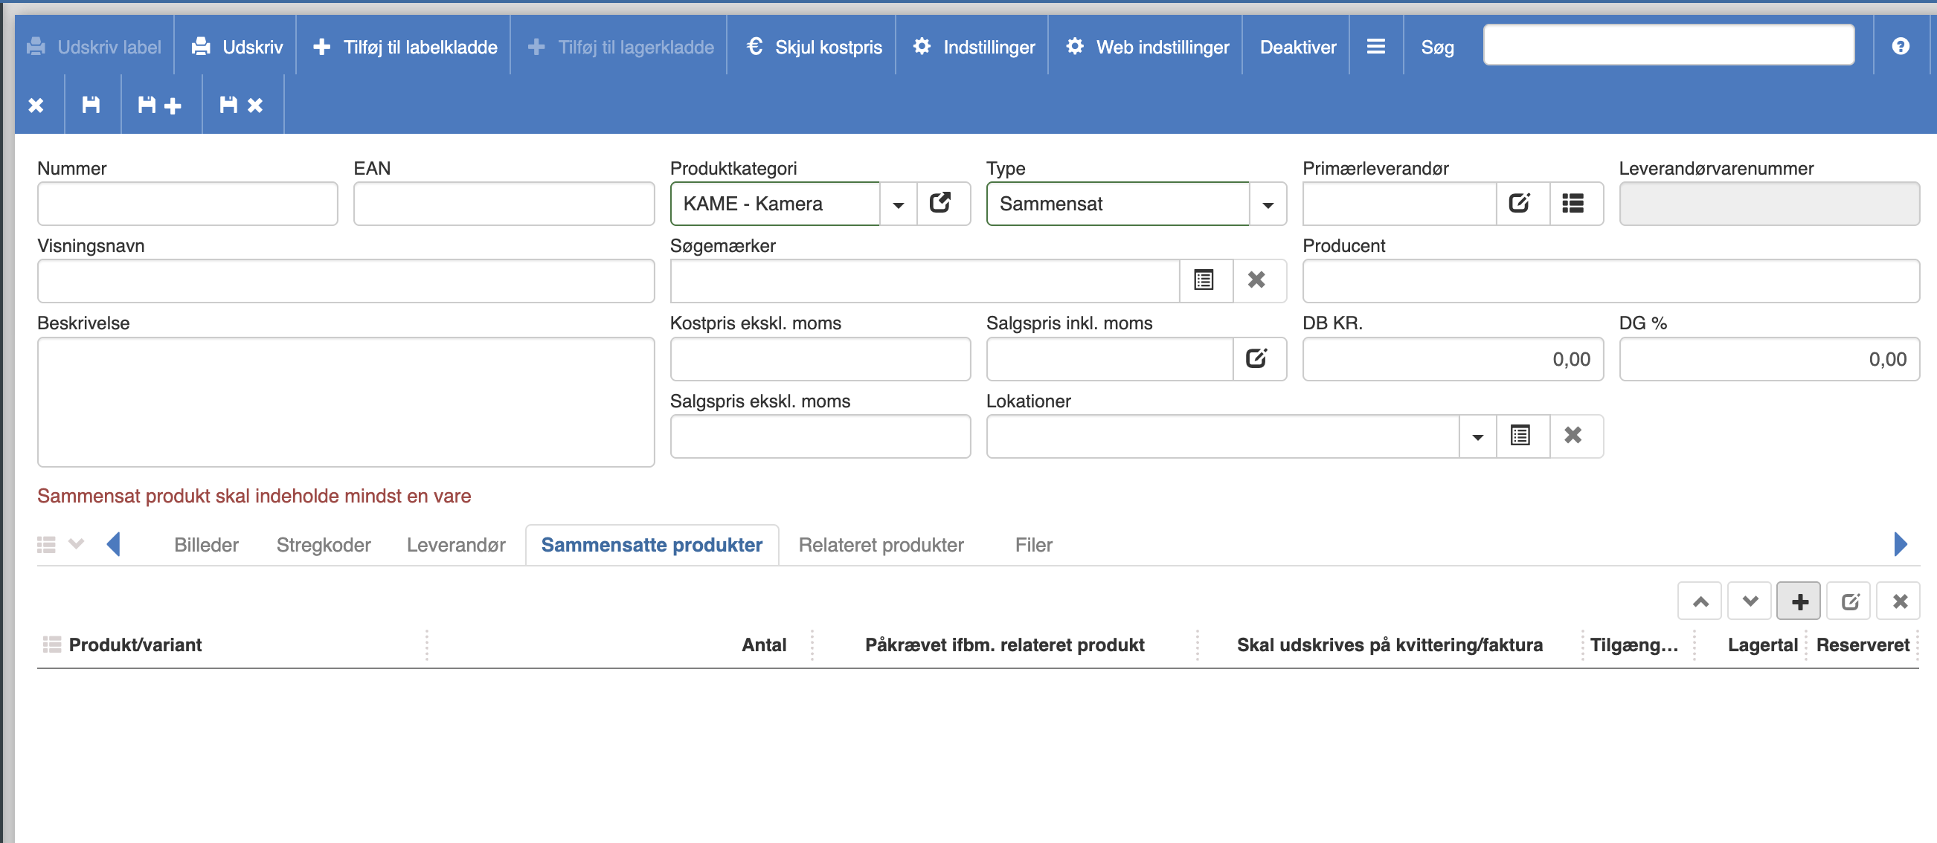Image resolution: width=1937 pixels, height=843 pixels.
Task: Click the Primærleverandør list icon
Action: [x=1573, y=203]
